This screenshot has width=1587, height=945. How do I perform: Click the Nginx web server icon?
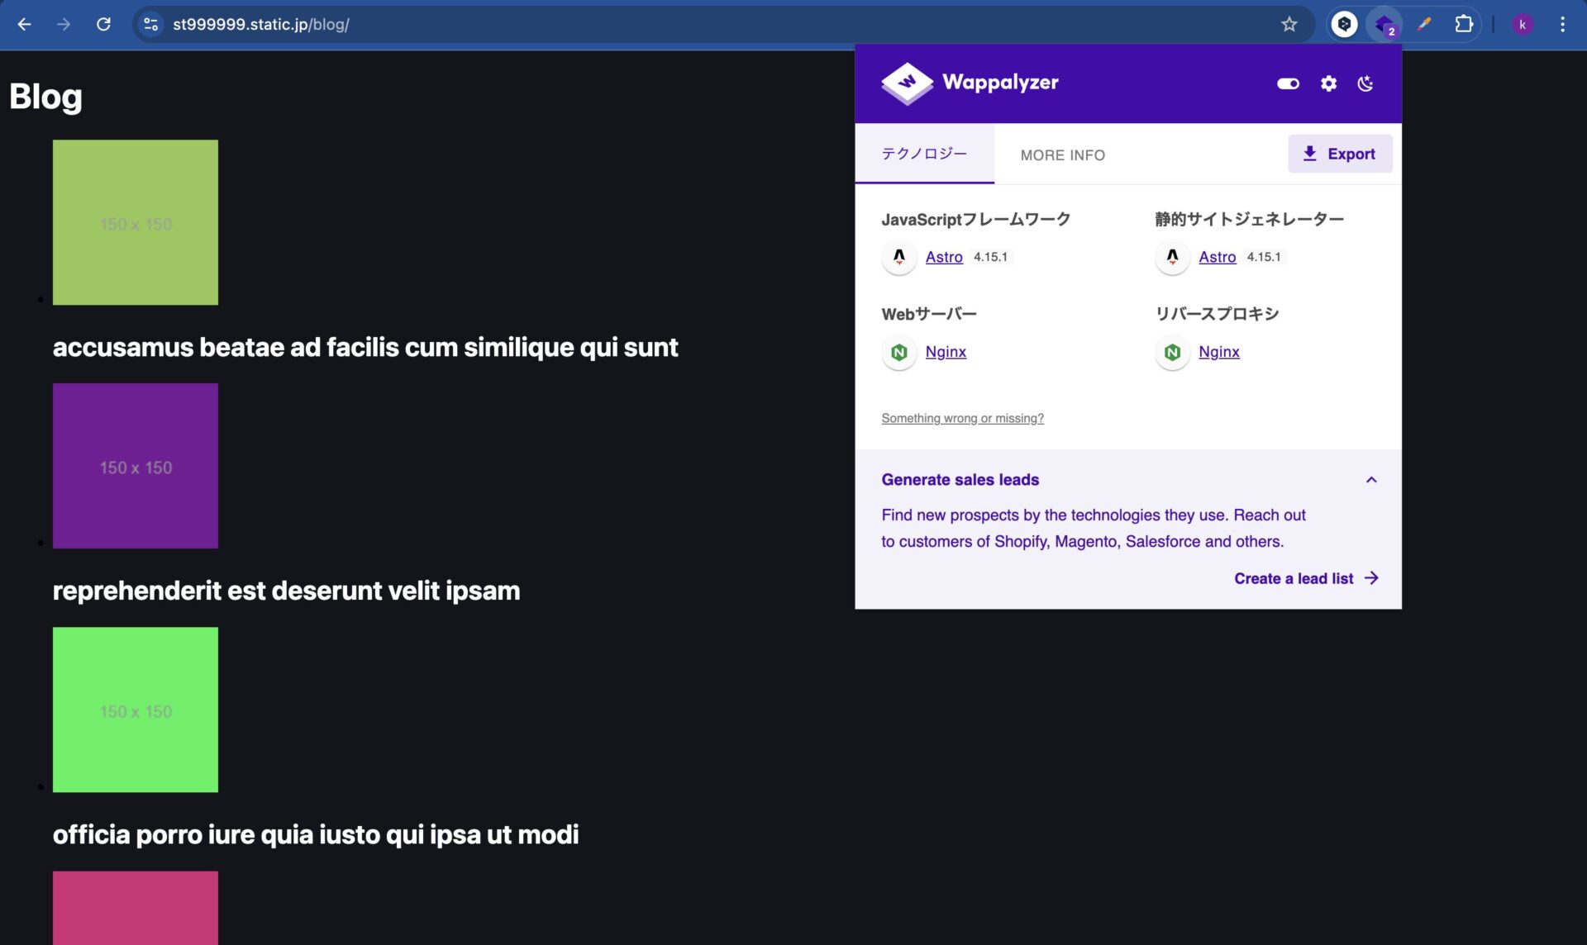coord(898,352)
